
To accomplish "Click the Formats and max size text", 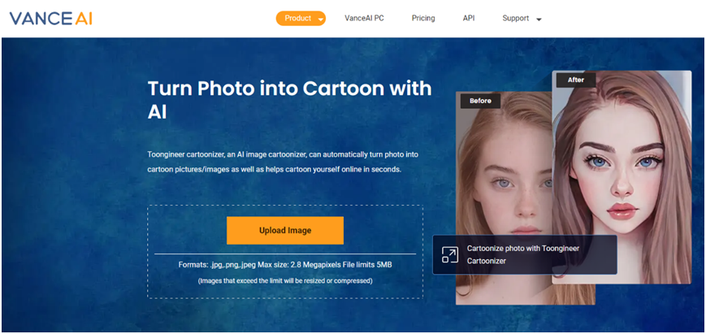I will pyautogui.click(x=285, y=265).
